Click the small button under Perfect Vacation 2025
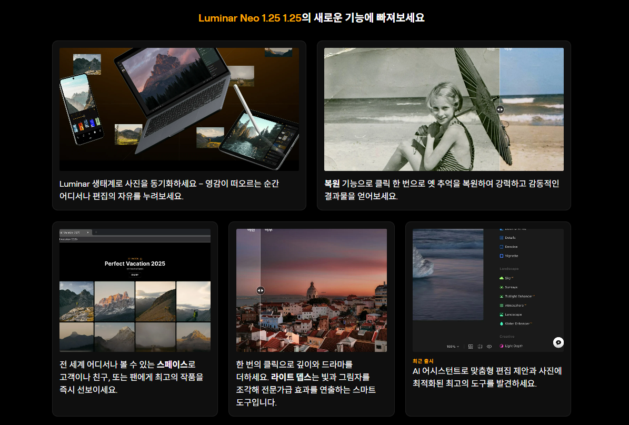Image resolution: width=629 pixels, height=425 pixels. coord(135,275)
